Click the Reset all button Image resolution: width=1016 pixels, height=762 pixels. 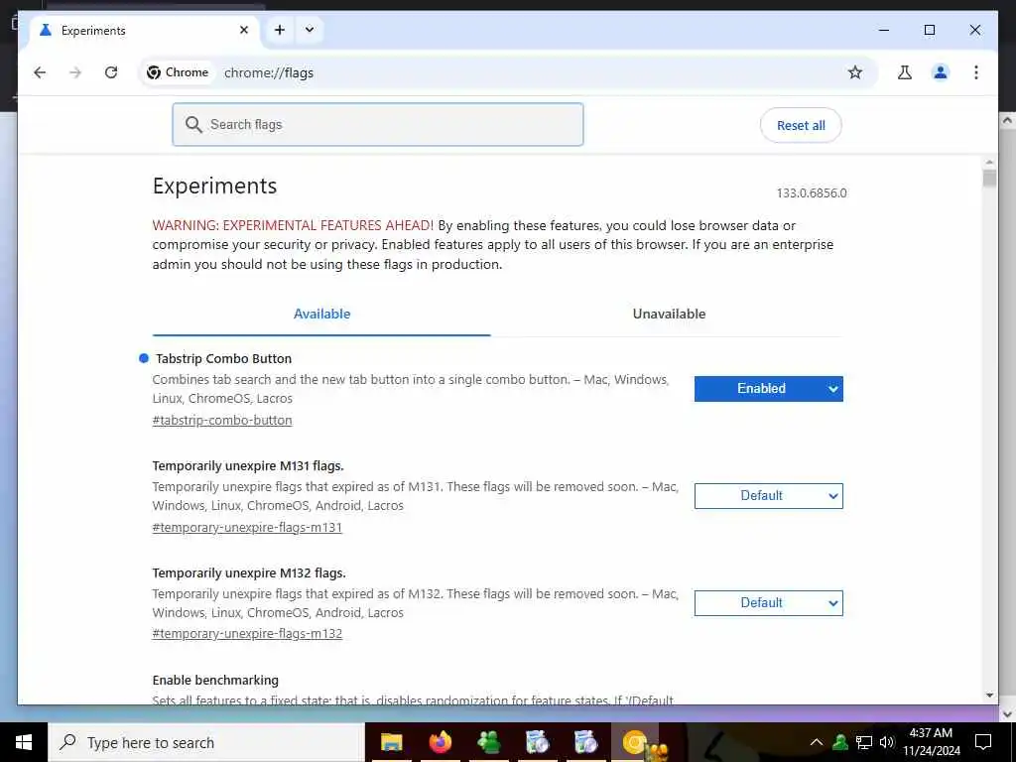(801, 126)
